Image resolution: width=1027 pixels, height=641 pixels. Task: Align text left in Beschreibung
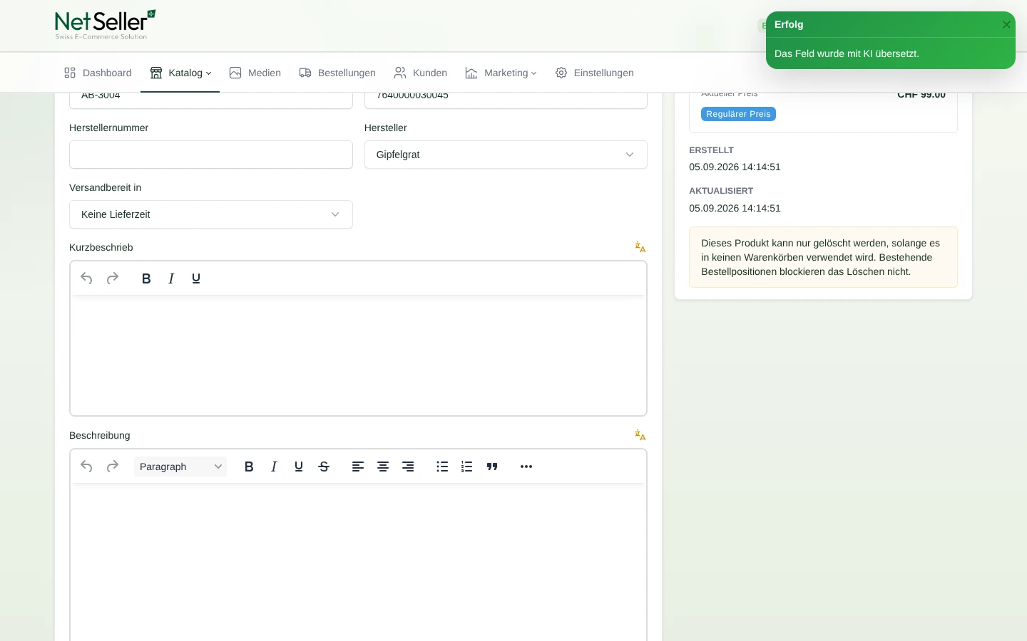click(358, 467)
